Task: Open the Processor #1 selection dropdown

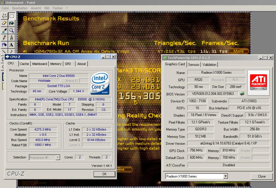Action: [58, 158]
